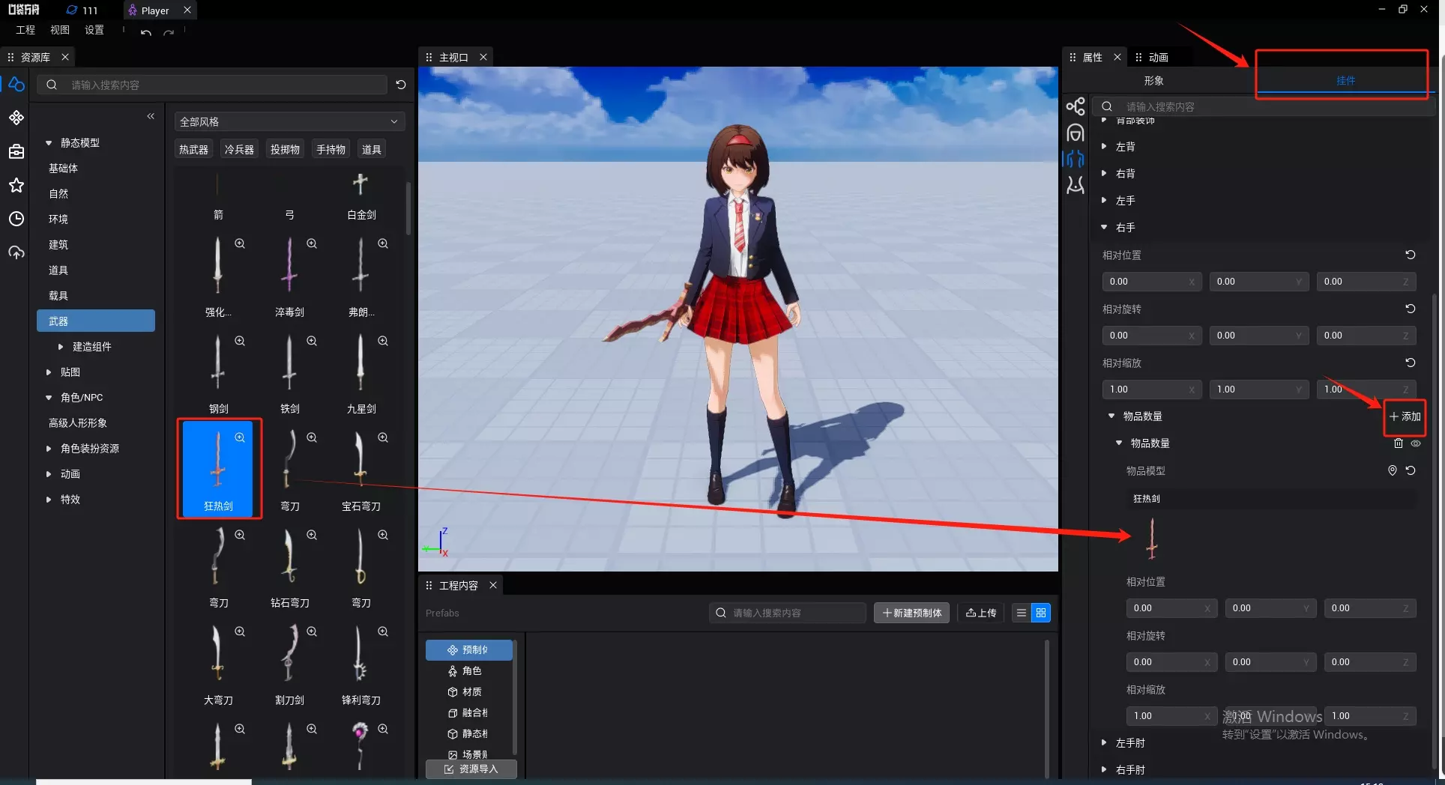Expand the 左手肘 attachment section
The width and height of the screenshot is (1445, 785).
pos(1104,742)
